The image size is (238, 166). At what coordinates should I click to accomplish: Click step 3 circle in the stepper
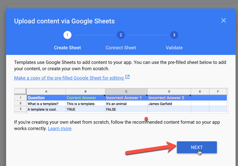pyautogui.click(x=174, y=35)
